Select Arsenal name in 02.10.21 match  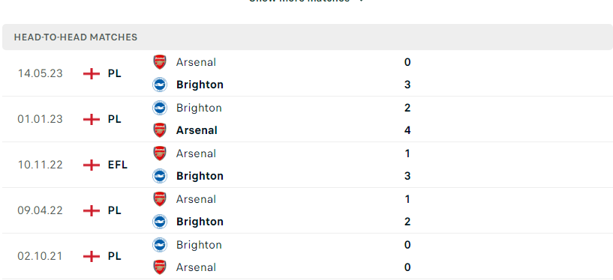pyautogui.click(x=196, y=267)
